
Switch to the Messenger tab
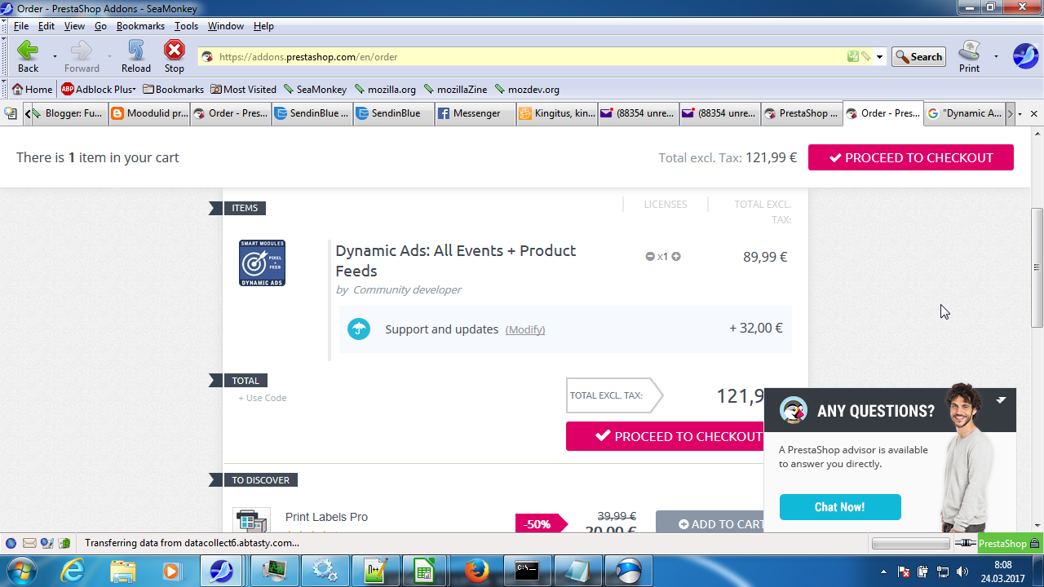476,114
